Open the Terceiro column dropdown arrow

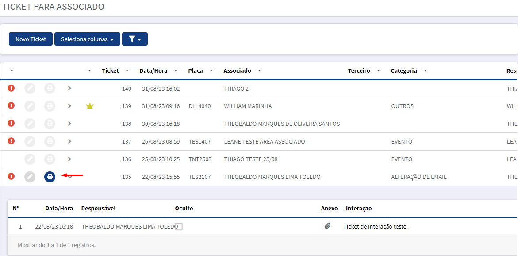(x=379, y=71)
